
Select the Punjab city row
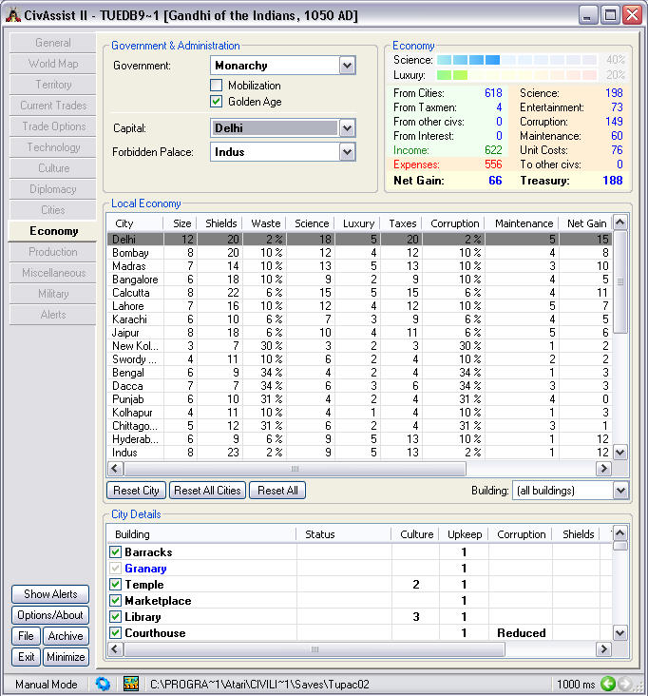[360, 399]
